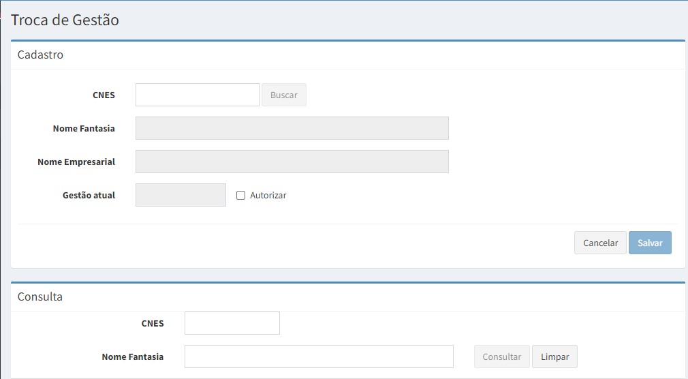Click the Nome Empresarial label
Image resolution: width=688 pixels, height=379 pixels.
coord(76,162)
